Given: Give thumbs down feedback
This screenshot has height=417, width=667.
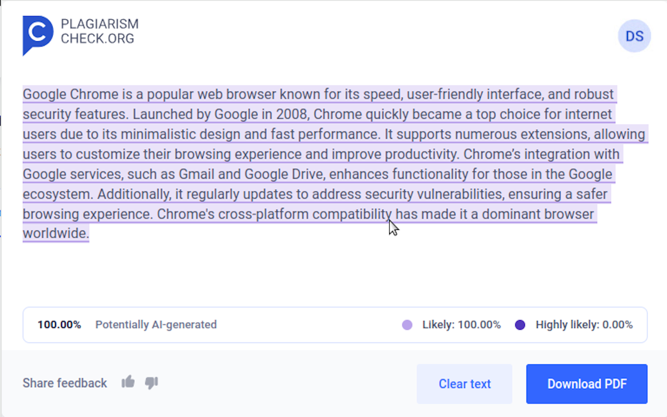Looking at the screenshot, I should [x=152, y=383].
